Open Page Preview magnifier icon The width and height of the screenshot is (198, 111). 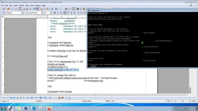30,9
